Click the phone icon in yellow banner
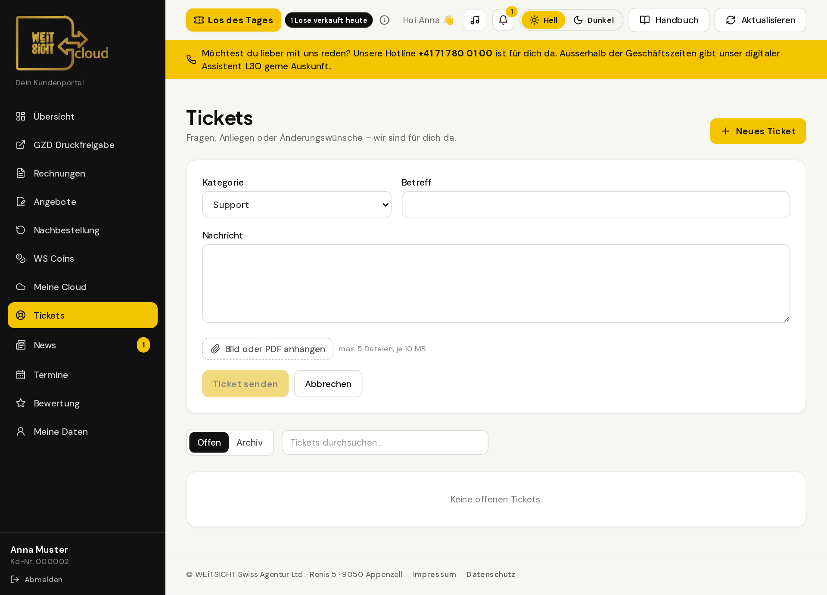Image resolution: width=827 pixels, height=595 pixels. click(x=191, y=59)
